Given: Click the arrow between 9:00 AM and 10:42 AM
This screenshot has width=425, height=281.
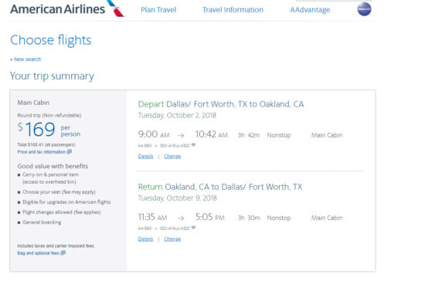Looking at the screenshot, I should pyautogui.click(x=181, y=135).
